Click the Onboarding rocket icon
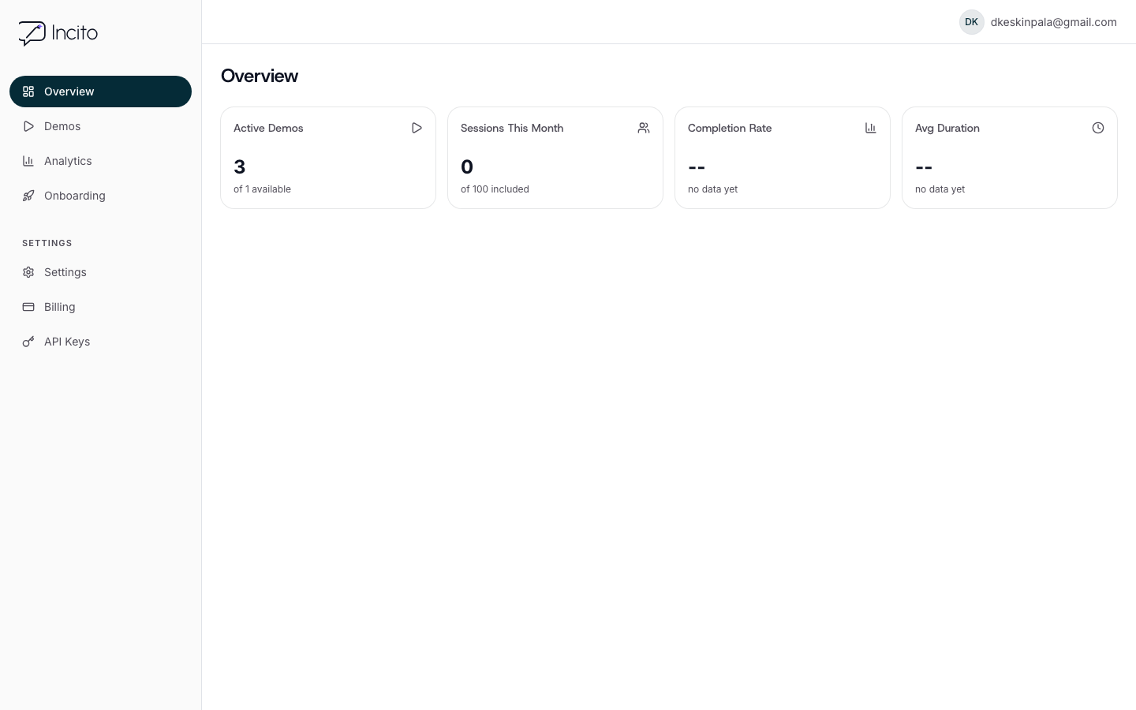 (x=28, y=196)
